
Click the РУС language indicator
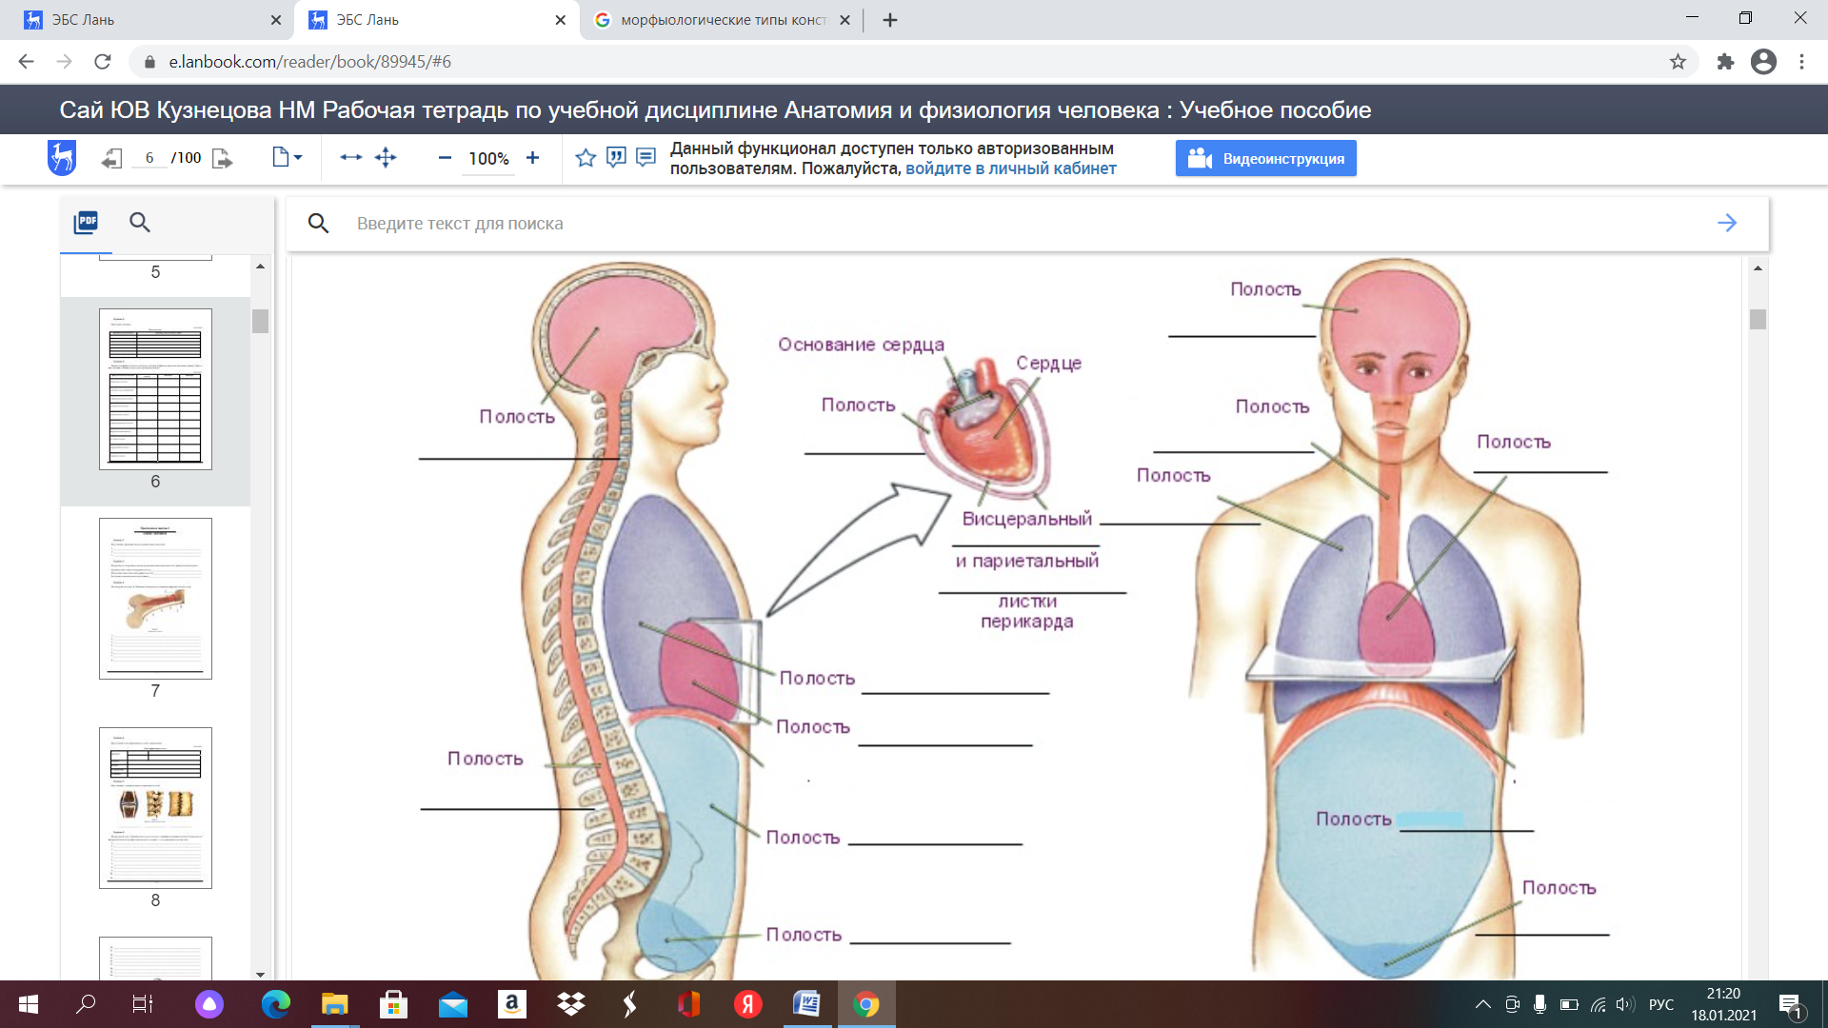[1661, 1004]
